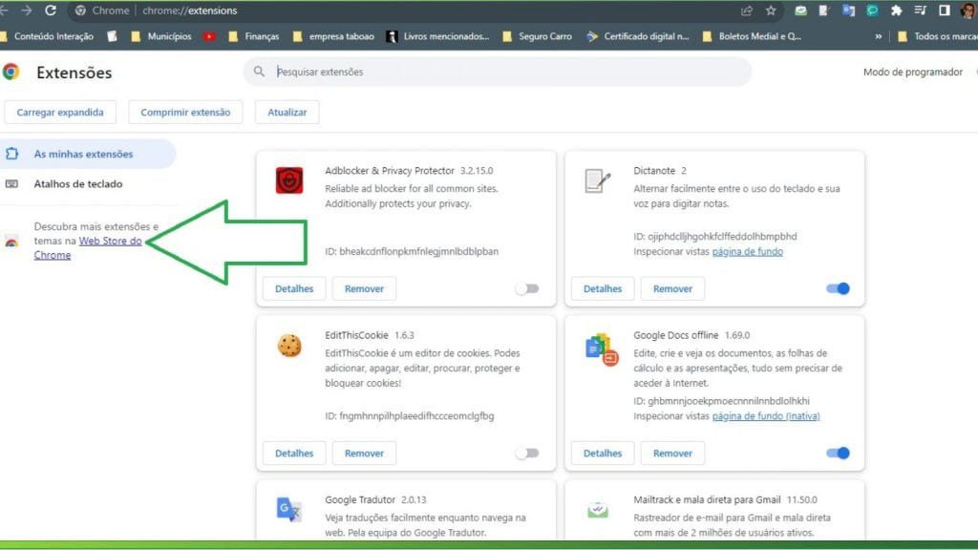Open the Todos os marcadores folder
978x550 pixels.
click(x=937, y=36)
